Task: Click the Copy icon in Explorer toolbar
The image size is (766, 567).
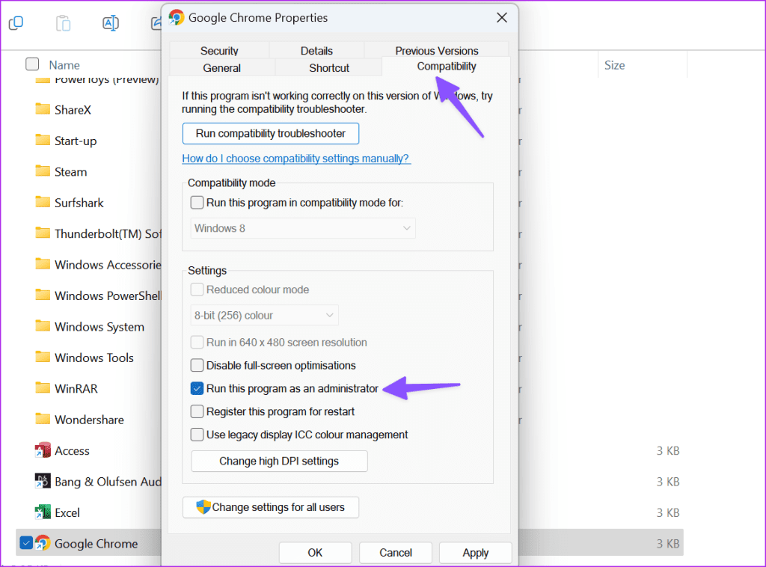Action: click(16, 22)
